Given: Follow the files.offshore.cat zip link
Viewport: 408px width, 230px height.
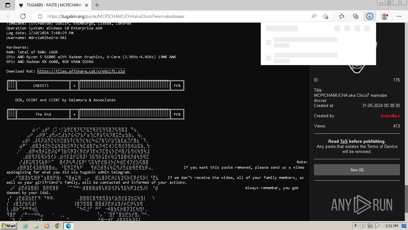Looking at the screenshot, I should click(81, 71).
